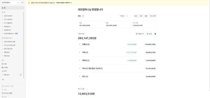Viewport: 210px width, 98px height.
Task: Open 매출 정산 in the sidebar
Action: click(x=7, y=52)
